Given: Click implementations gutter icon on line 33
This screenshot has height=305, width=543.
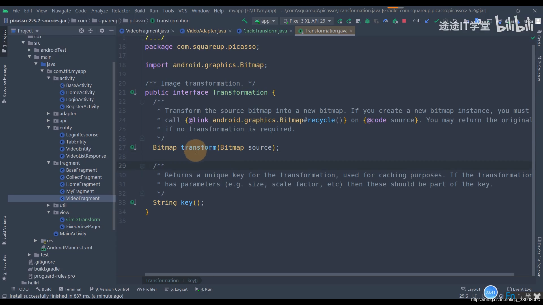Looking at the screenshot, I should coord(133,202).
